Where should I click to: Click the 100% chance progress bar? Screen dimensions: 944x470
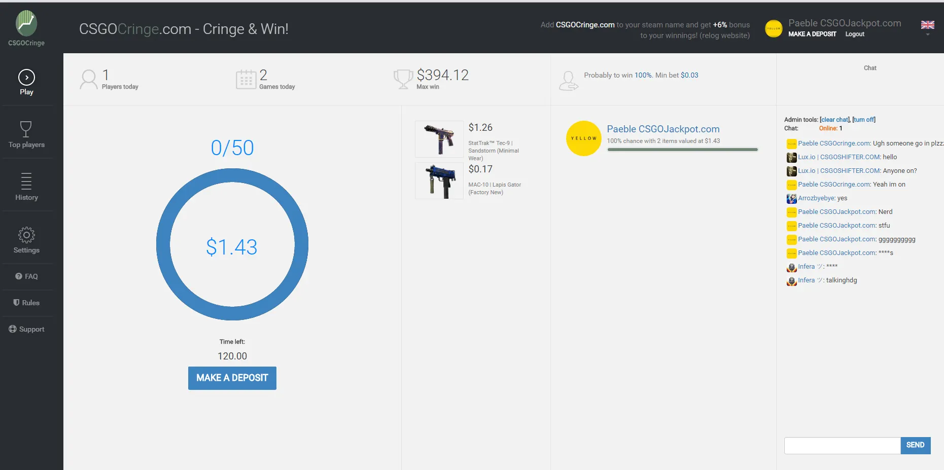pyautogui.click(x=682, y=150)
